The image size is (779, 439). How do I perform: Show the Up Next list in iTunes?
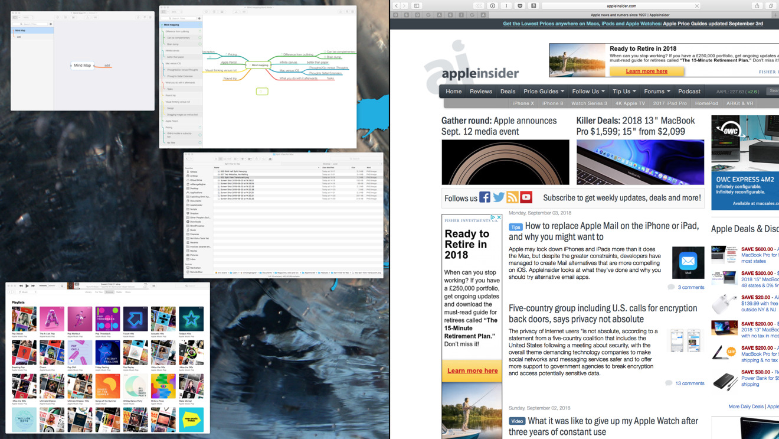click(153, 286)
